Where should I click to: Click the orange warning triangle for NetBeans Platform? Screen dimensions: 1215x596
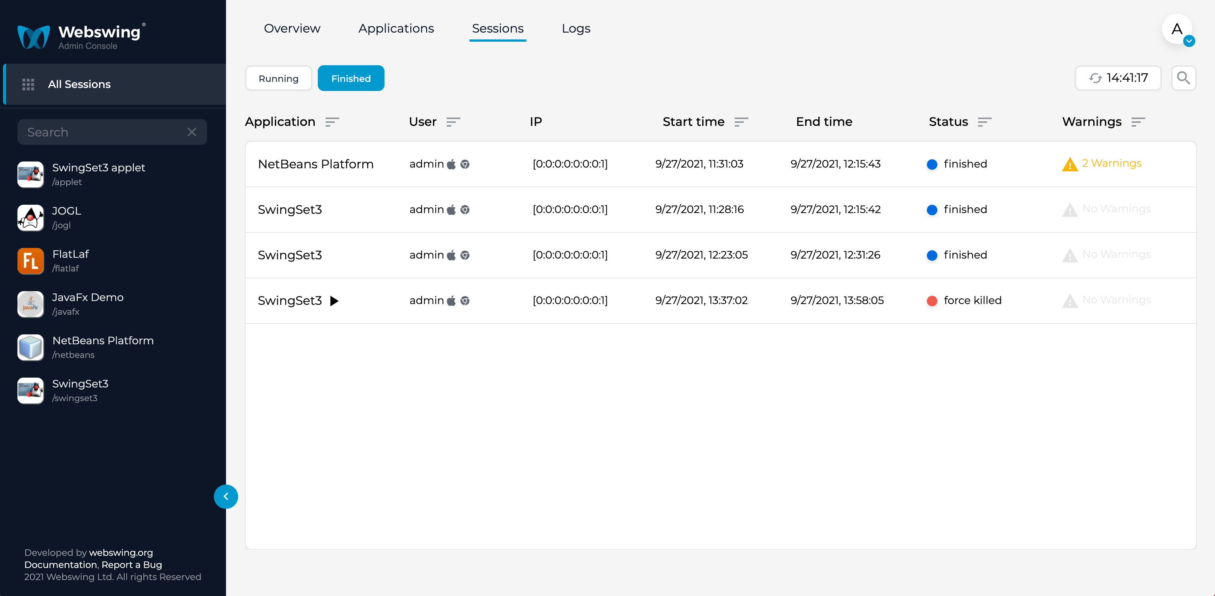click(x=1070, y=164)
